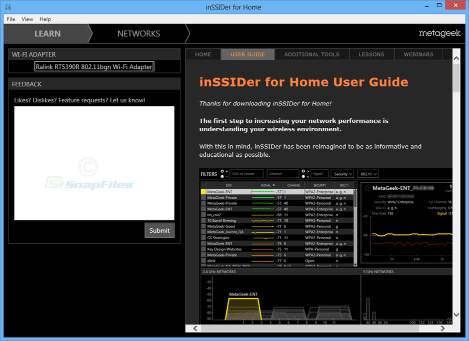Image resolution: width=469 pixels, height=341 pixels.
Task: Click the horizontal scrollbar thumb
Action: pyautogui.click(x=310, y=329)
